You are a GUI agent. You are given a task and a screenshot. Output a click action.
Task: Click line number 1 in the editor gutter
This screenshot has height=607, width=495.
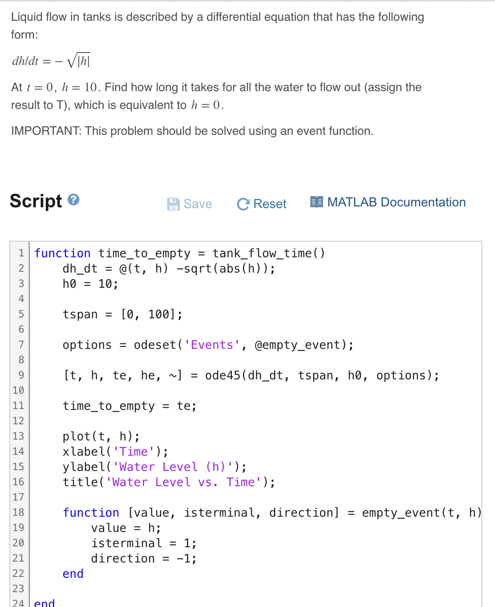21,253
